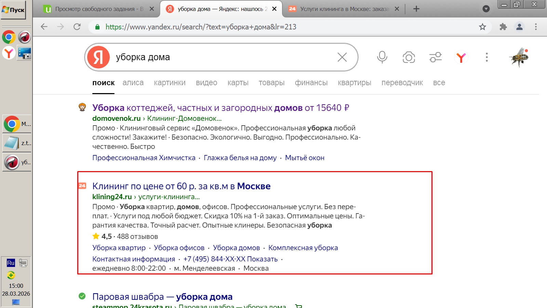Open search settings sliders icon
This screenshot has width=547, height=308.
click(435, 57)
